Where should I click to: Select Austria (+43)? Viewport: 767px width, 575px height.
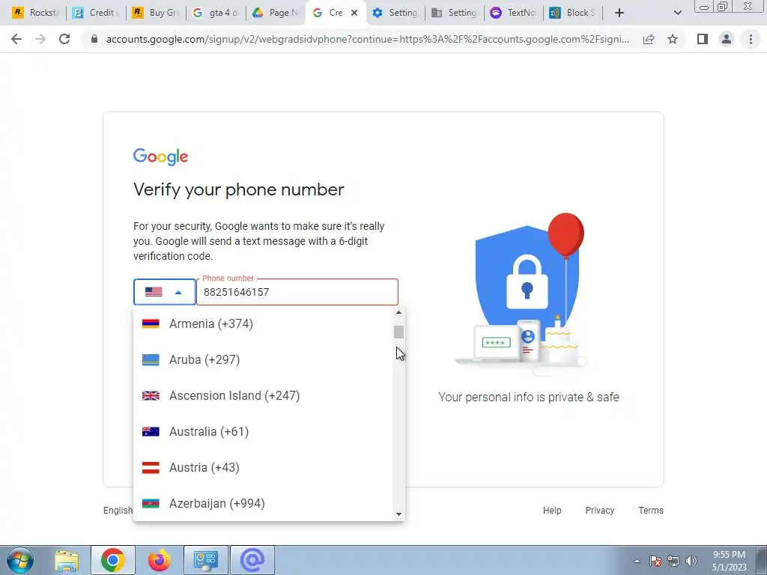click(263, 467)
